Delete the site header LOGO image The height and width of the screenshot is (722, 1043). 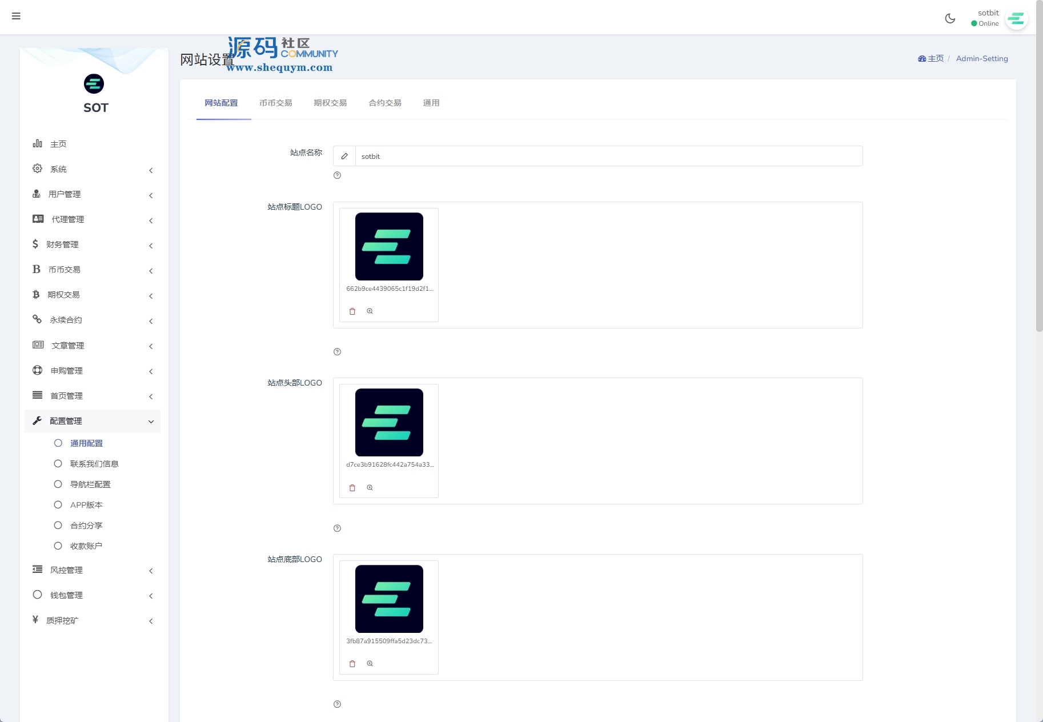click(x=352, y=488)
